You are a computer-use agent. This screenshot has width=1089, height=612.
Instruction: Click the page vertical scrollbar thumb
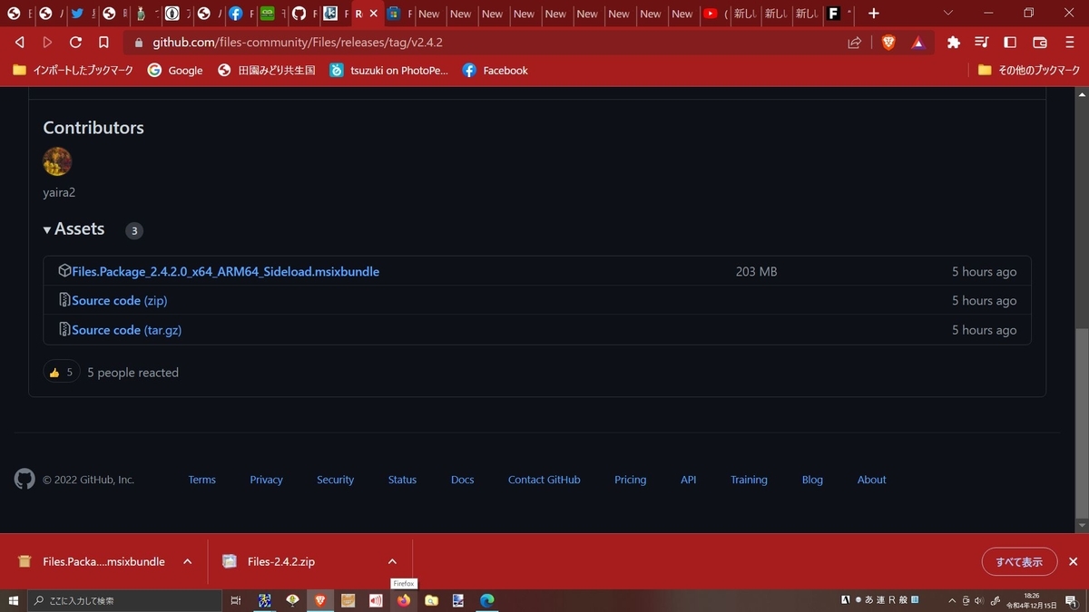coord(1081,422)
